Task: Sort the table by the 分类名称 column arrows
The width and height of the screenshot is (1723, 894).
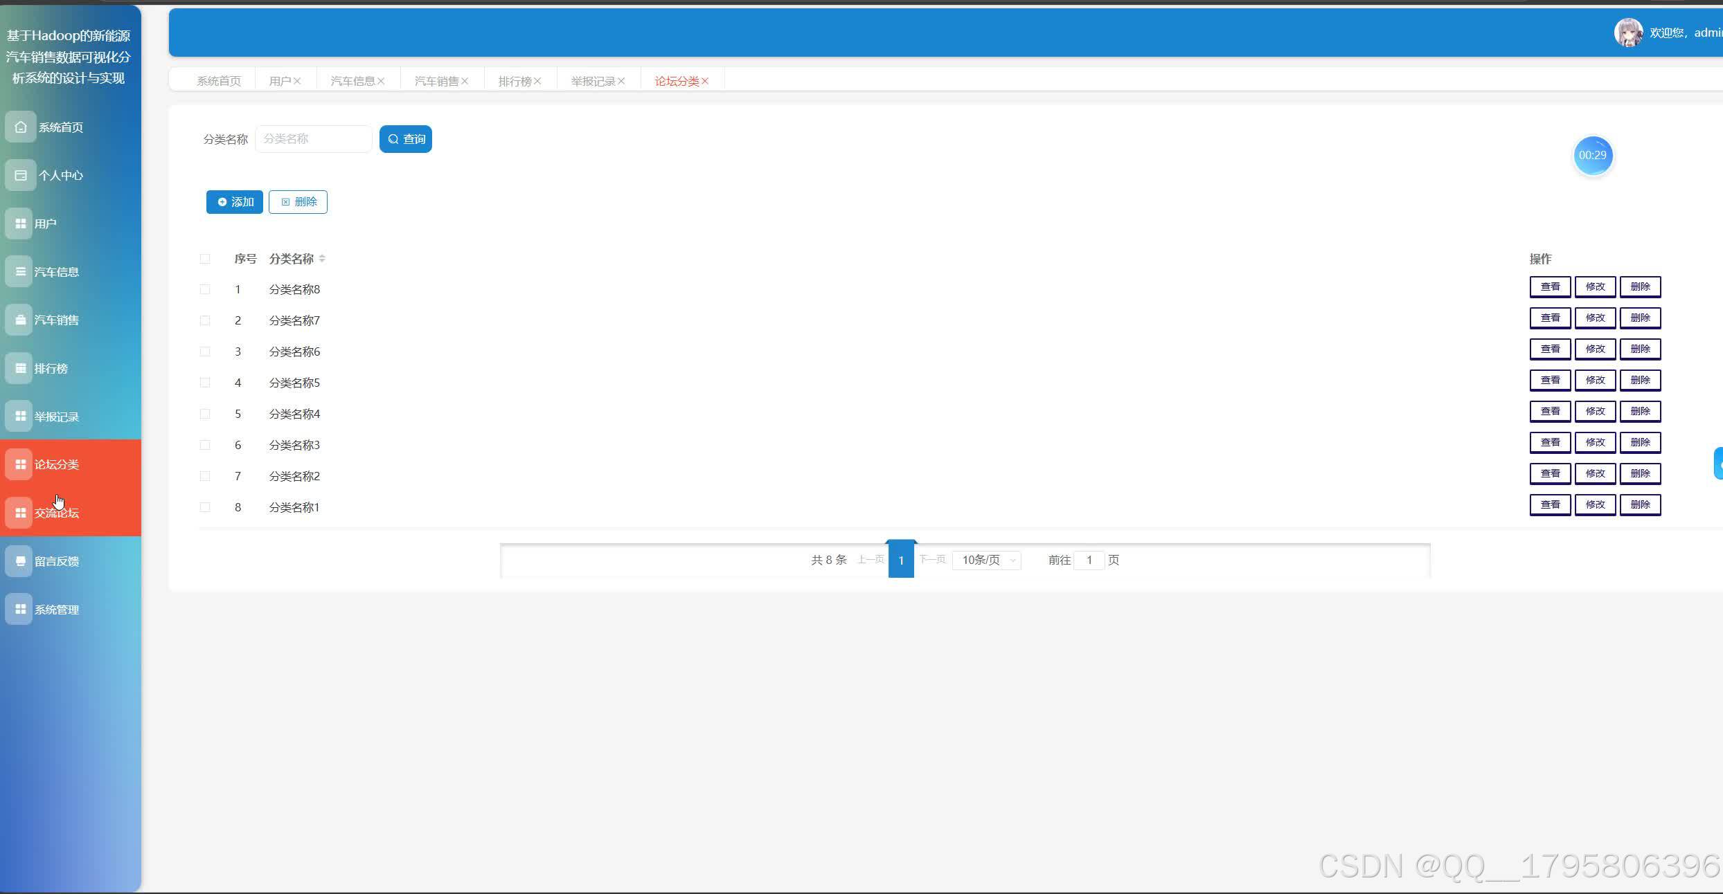Action: (x=322, y=259)
